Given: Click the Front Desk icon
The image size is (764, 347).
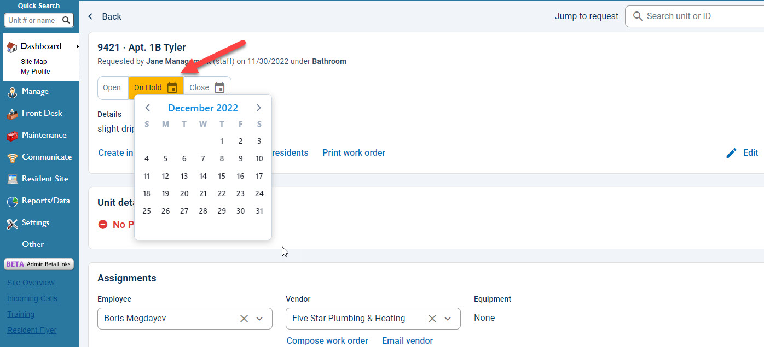Looking at the screenshot, I should [x=12, y=114].
